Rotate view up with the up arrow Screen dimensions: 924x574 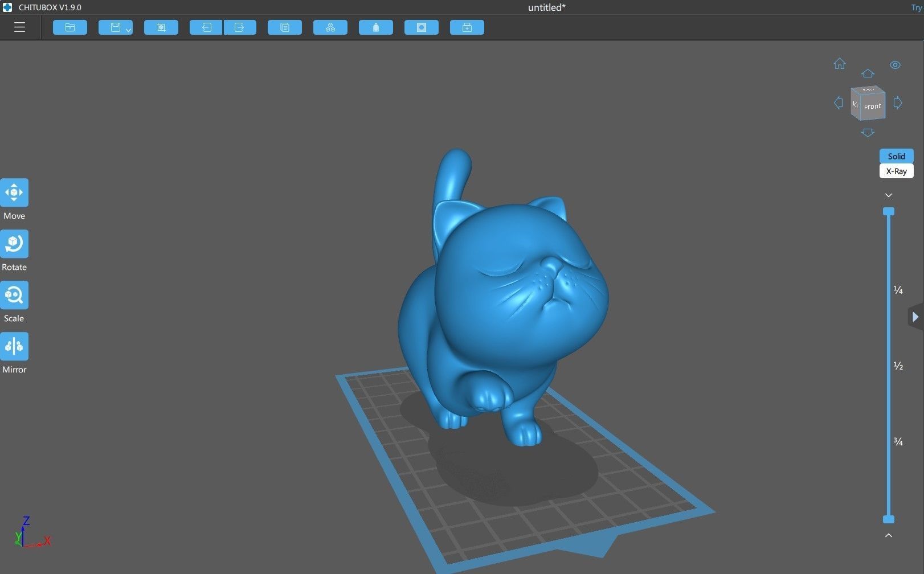pyautogui.click(x=868, y=73)
